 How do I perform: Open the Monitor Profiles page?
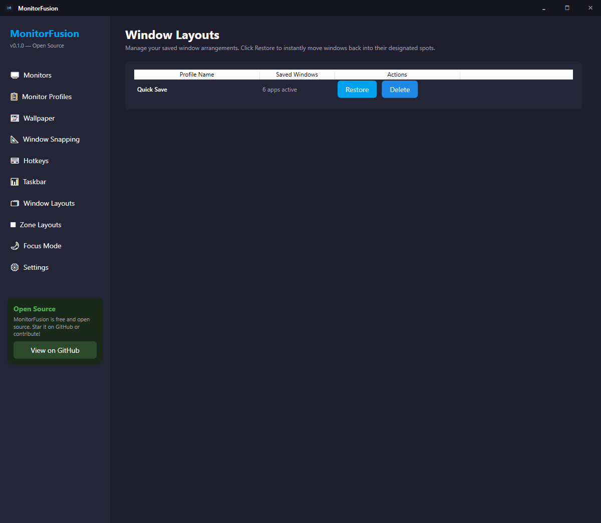click(x=47, y=97)
